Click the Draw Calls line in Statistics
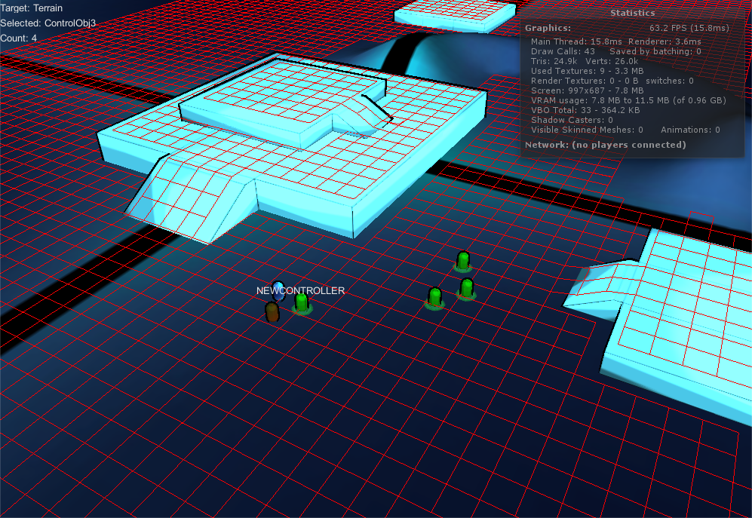 [563, 51]
